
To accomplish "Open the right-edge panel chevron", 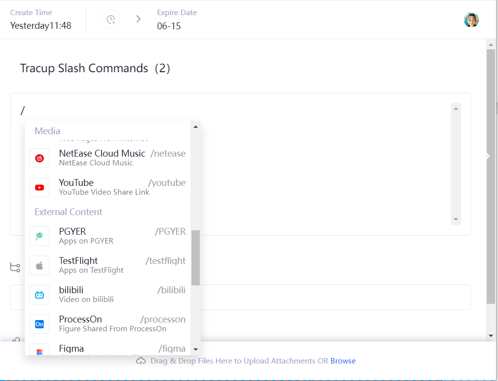I will click(x=487, y=156).
